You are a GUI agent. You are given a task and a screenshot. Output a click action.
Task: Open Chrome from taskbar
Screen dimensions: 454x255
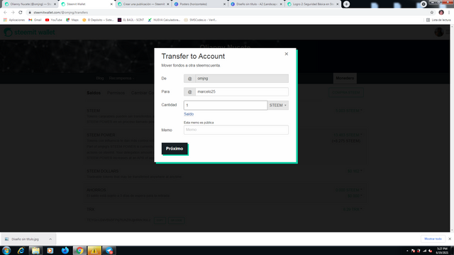coord(79,250)
